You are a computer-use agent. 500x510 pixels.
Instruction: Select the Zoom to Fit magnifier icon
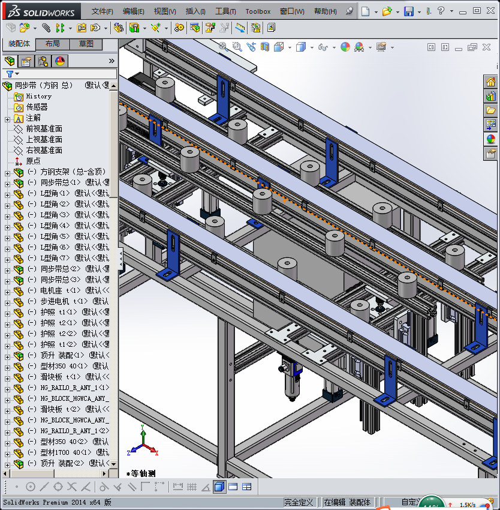click(x=223, y=46)
